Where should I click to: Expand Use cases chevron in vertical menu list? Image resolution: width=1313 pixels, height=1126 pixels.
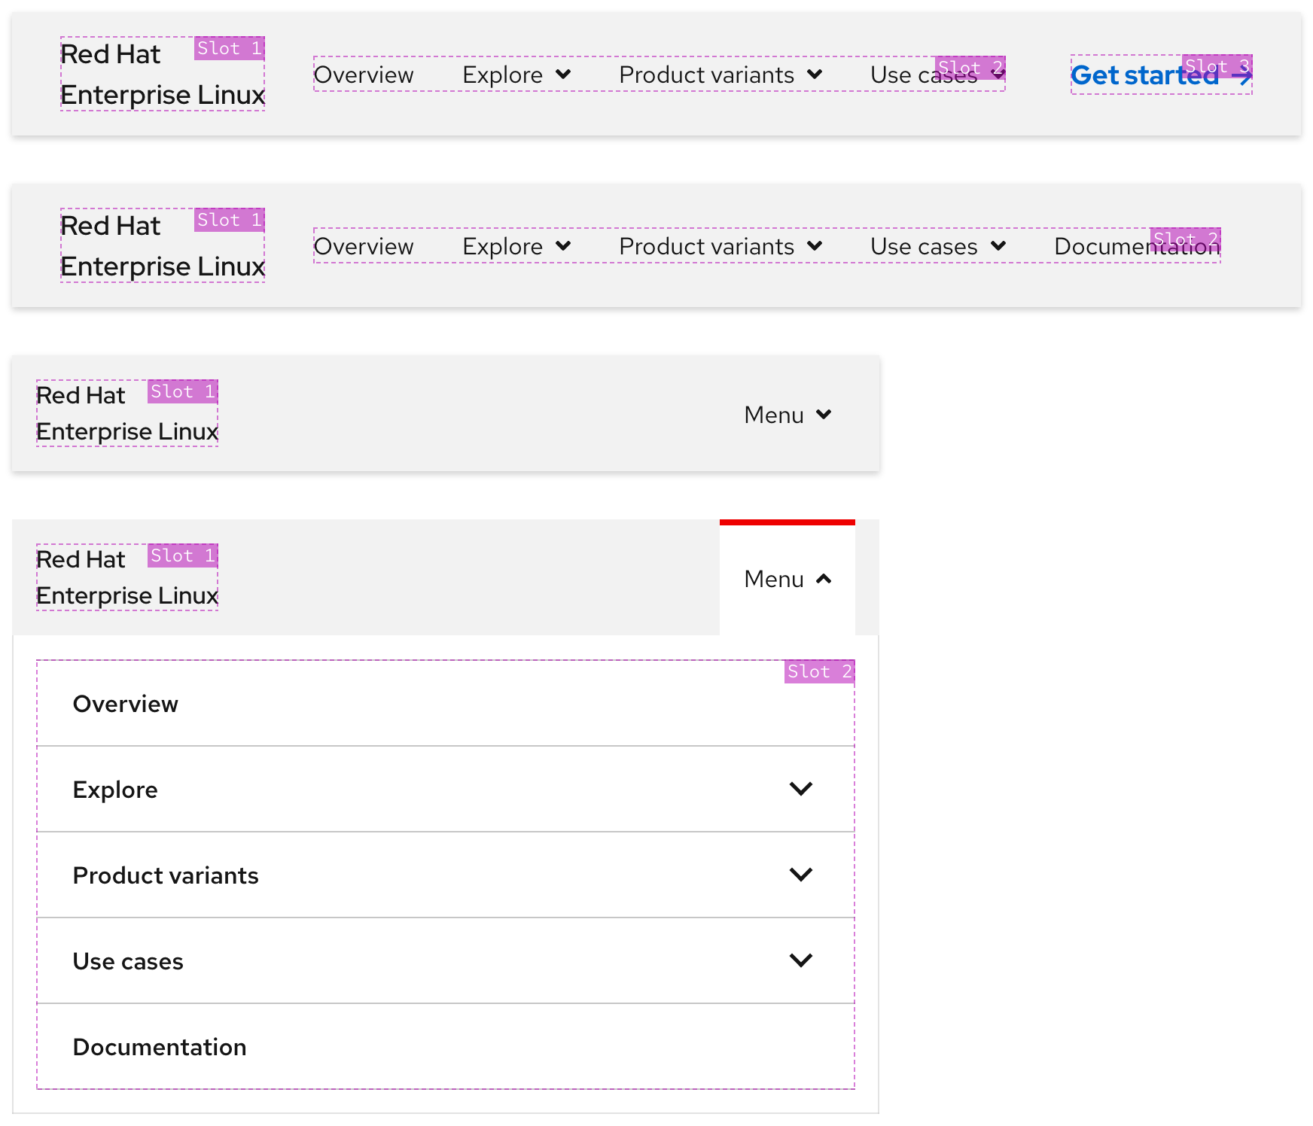[800, 960]
